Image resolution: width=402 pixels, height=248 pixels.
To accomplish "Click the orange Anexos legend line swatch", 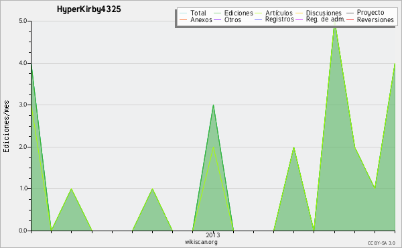I will coord(184,19).
